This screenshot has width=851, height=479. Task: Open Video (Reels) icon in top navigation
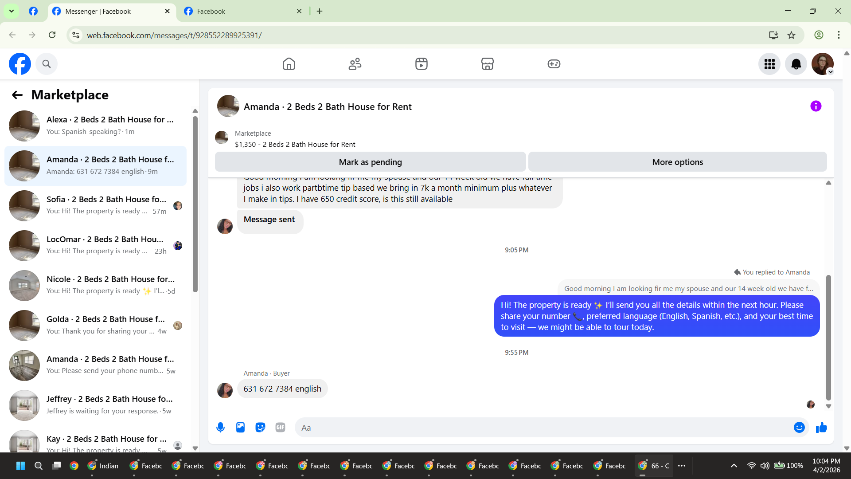(x=422, y=64)
